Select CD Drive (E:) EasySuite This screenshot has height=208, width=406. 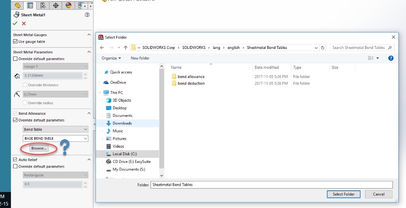pos(132,162)
